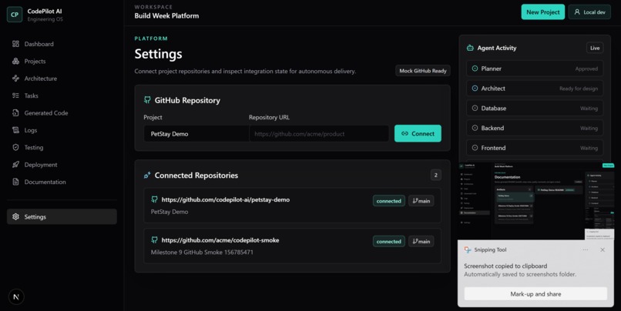Click the Planner status circle icon

[475, 69]
